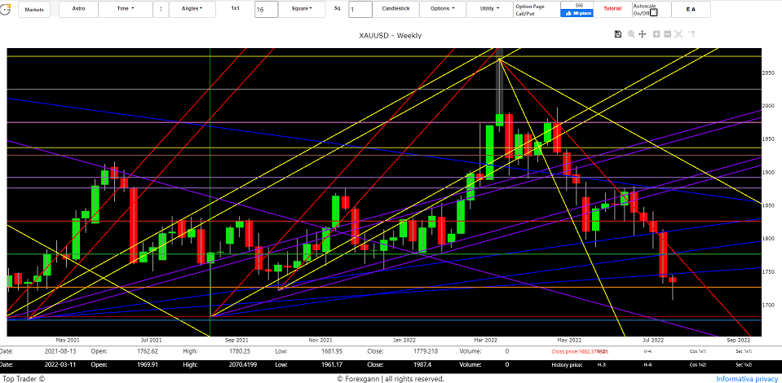Click the Forexgann logo icon
Screen dimensions: 782x383
pos(7,8)
